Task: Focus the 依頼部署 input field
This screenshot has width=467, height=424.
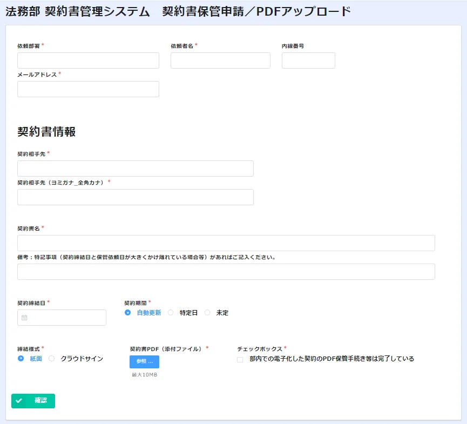Action: [x=88, y=60]
